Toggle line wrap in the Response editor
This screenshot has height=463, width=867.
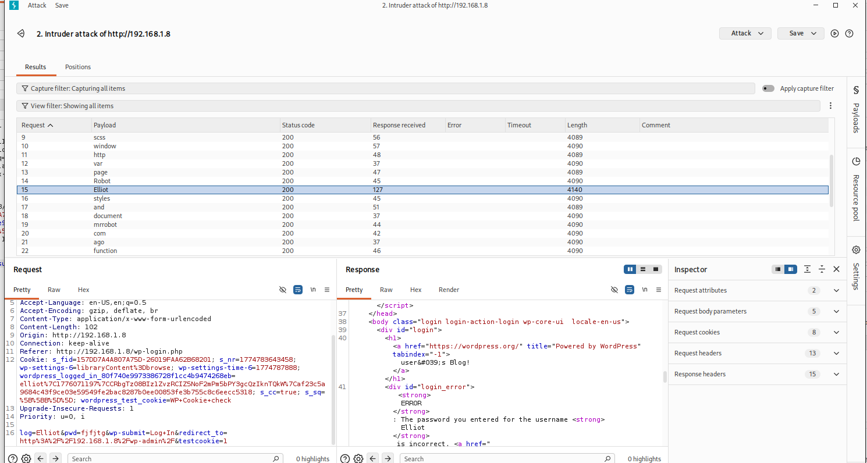629,290
